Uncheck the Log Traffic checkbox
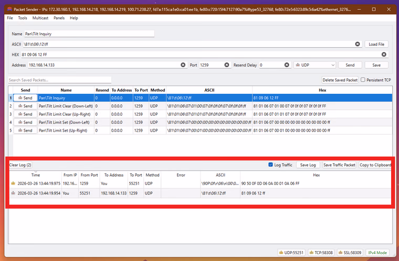This screenshot has height=261, width=399. (270, 165)
